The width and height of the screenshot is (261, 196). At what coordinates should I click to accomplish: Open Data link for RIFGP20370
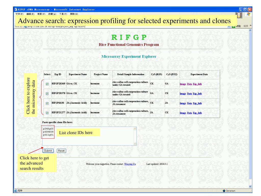pyautogui.click(x=189, y=94)
